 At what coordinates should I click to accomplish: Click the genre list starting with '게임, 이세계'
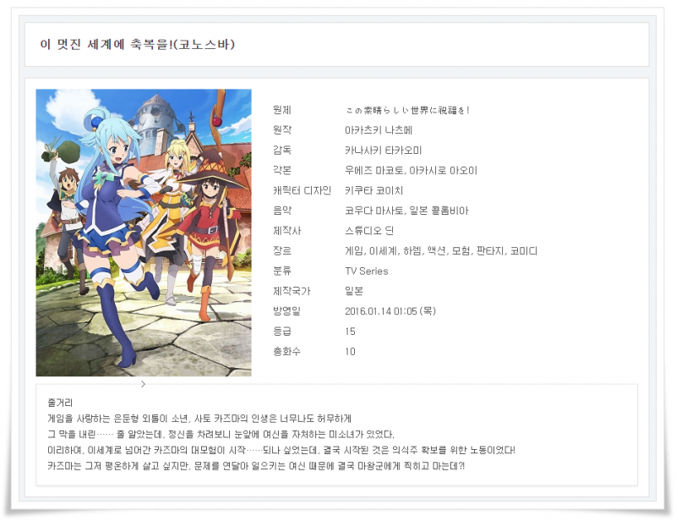[x=441, y=251]
